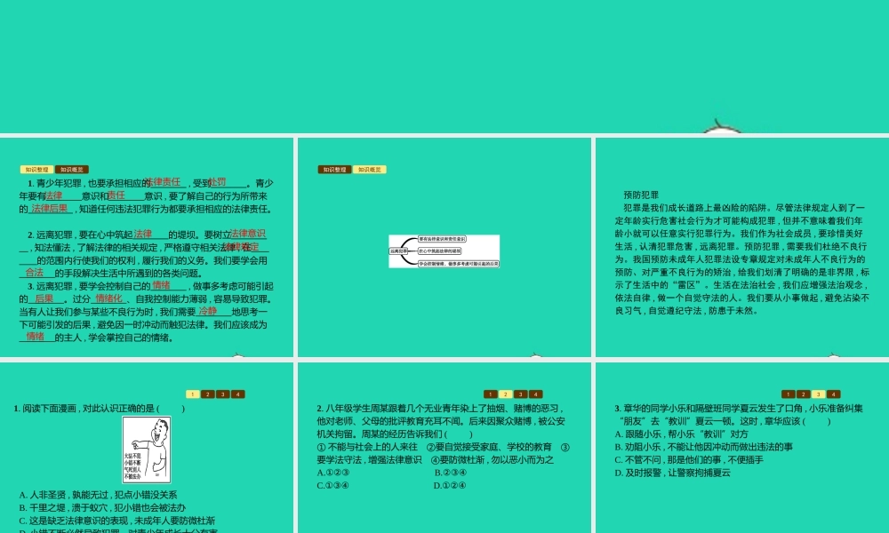Select 知识概览 tab on fill-in-blank slide
Image resolution: width=889 pixels, height=533 pixels.
tap(72, 170)
